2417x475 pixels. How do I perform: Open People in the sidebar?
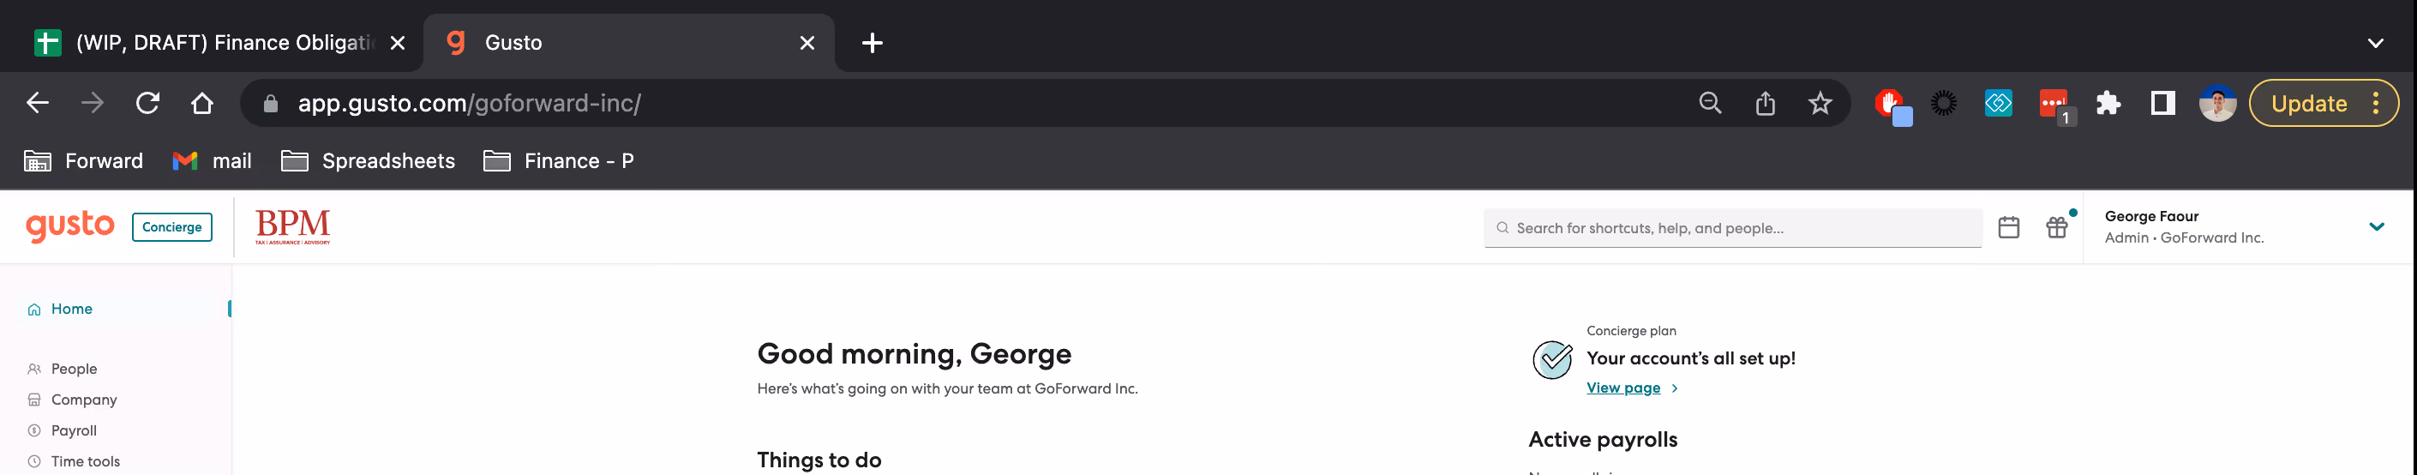pos(74,369)
